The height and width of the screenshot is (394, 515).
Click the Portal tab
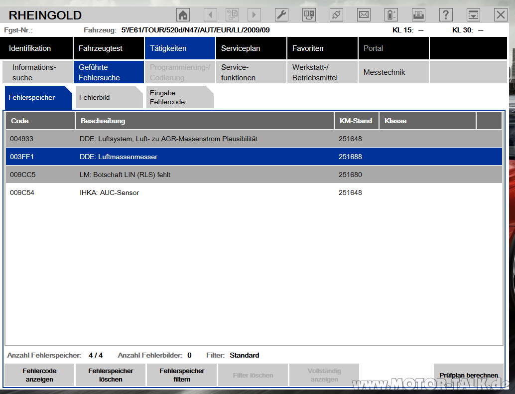pos(394,48)
